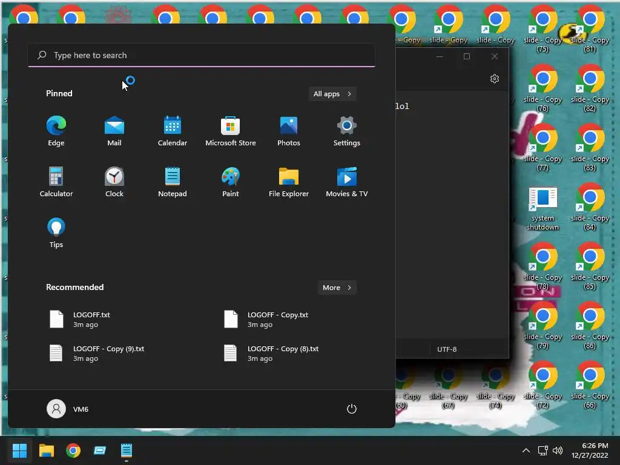The image size is (620, 465).
Task: Expand All apps list
Action: 332,94
